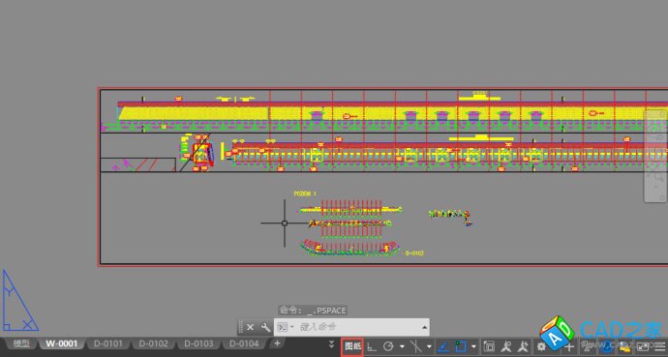The image size is (668, 357).
Task: Open command line customize wrench icon
Action: click(x=265, y=327)
